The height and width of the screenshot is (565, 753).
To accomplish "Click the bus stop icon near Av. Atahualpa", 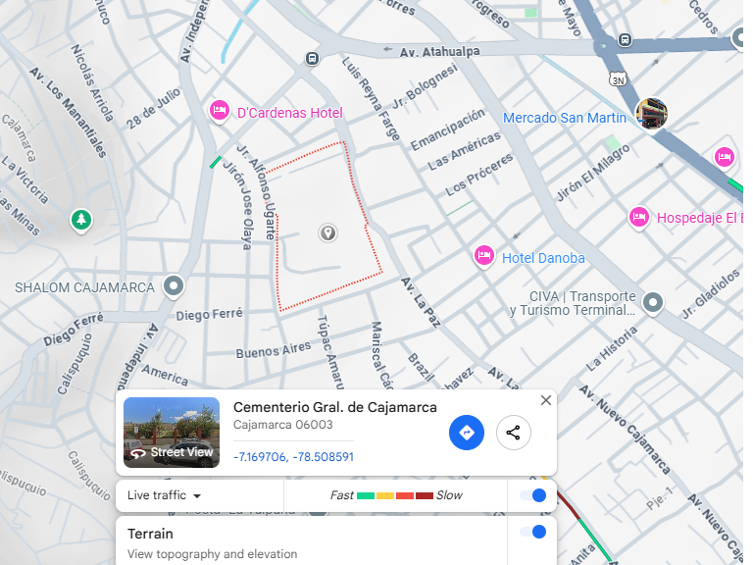I will pos(313,59).
